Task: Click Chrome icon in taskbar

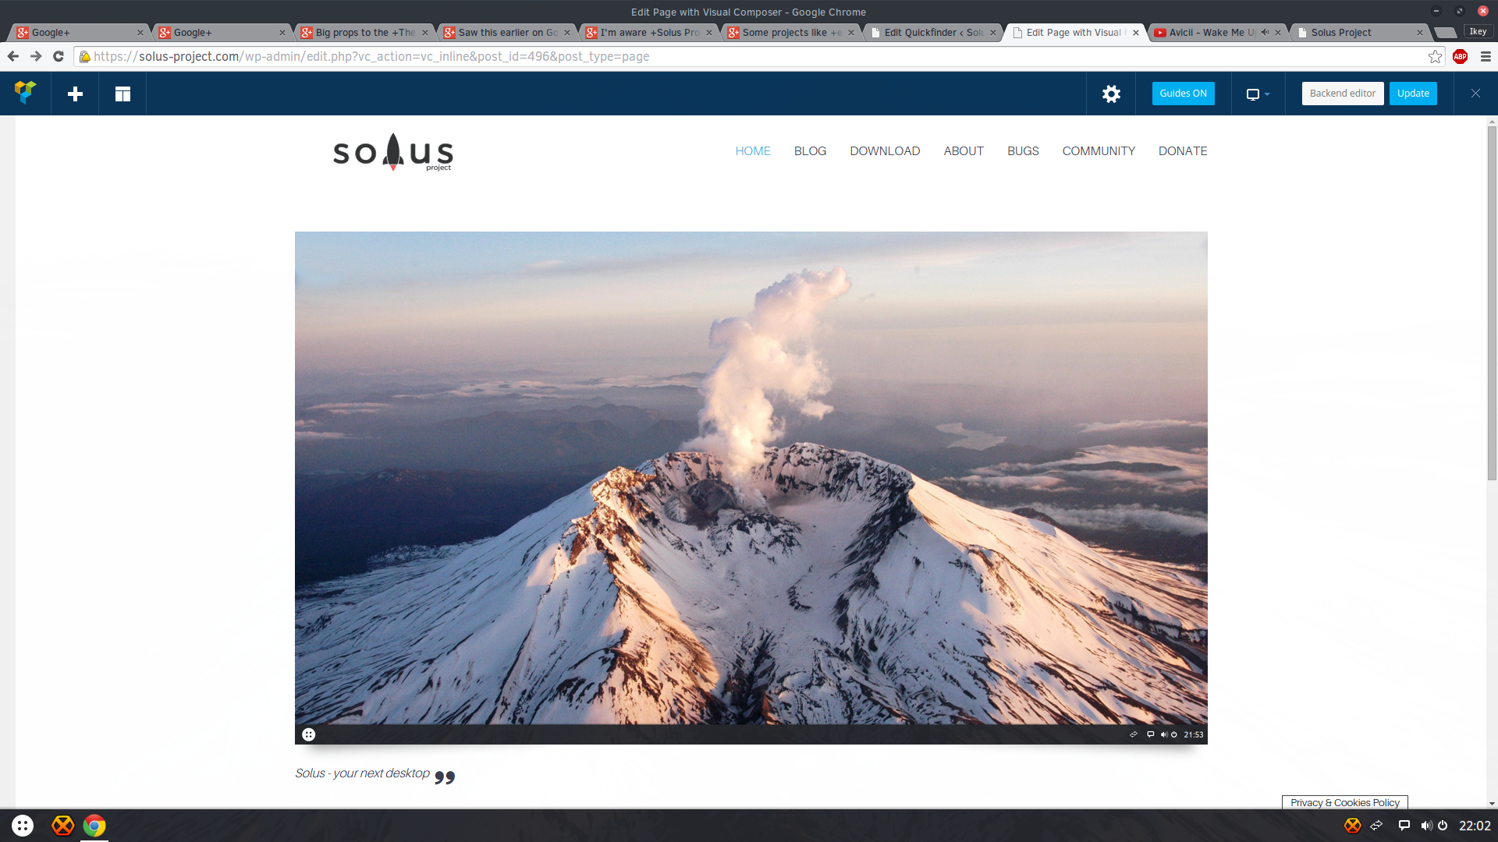Action: click(x=94, y=826)
